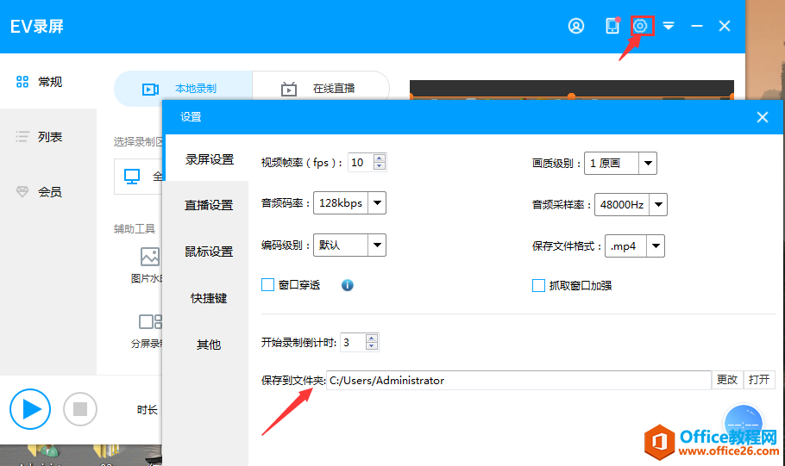The width and height of the screenshot is (785, 466).
Task: Expand the 保存文件格式 .mp4 dropdown
Action: pos(656,246)
